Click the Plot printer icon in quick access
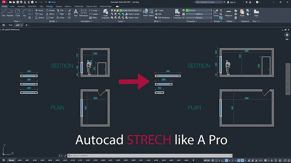291x163 pixels. click(x=32, y=2)
